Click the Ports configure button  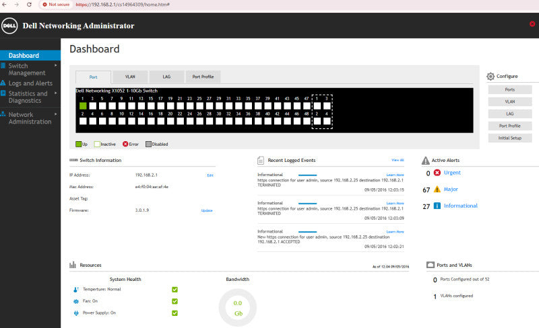(x=510, y=89)
